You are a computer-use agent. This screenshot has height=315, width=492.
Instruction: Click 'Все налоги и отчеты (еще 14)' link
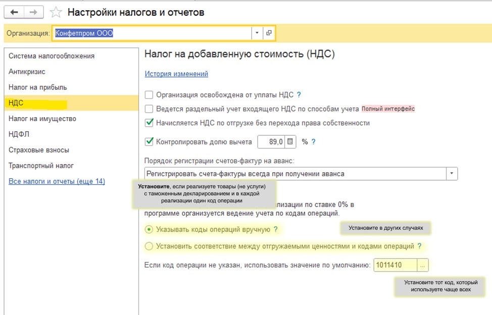pos(57,181)
